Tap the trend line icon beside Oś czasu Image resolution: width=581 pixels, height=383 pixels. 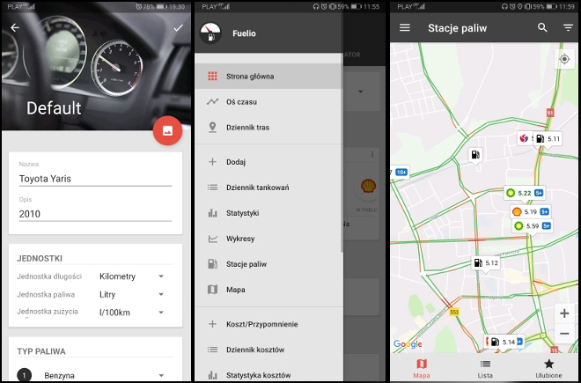[x=212, y=101]
